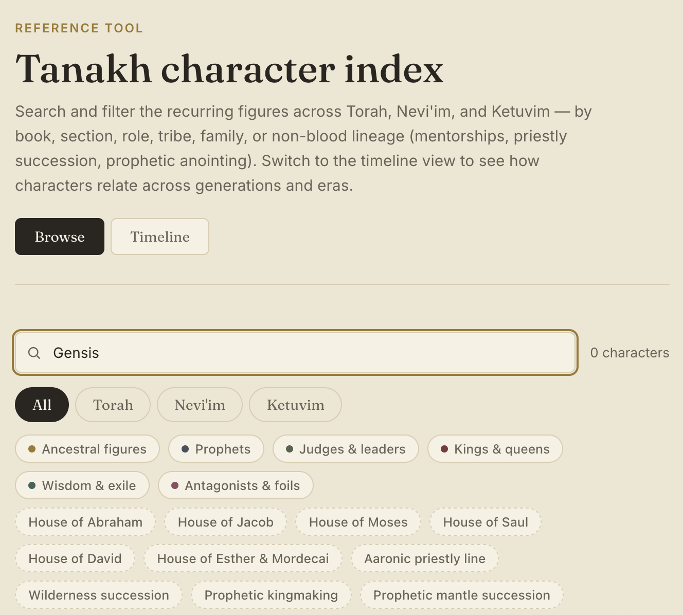683x615 pixels.
Task: Select Wisdom & exile role filter
Action: tap(82, 485)
